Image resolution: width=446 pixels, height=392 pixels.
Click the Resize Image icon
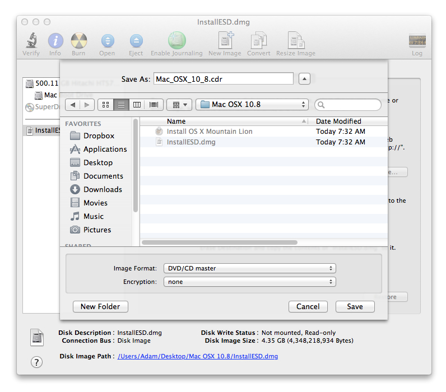click(x=296, y=40)
